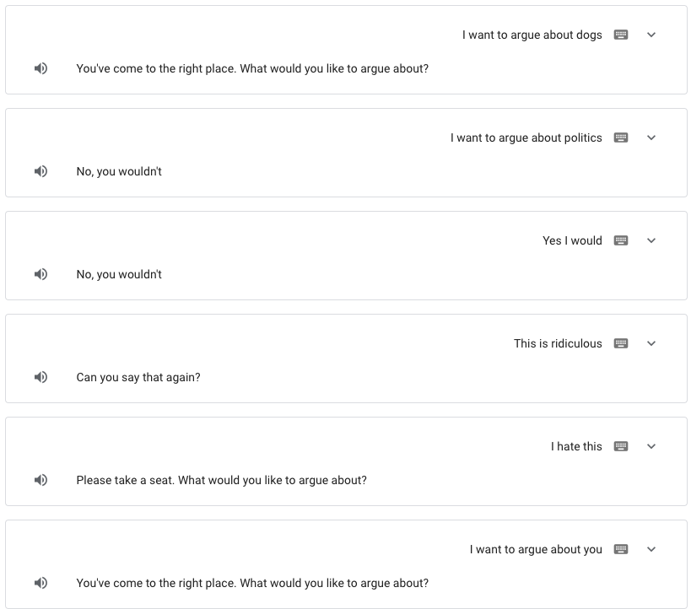Expand the 'Yes I would' entry

coord(651,240)
